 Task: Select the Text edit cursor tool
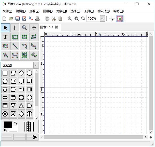tap(15, 28)
